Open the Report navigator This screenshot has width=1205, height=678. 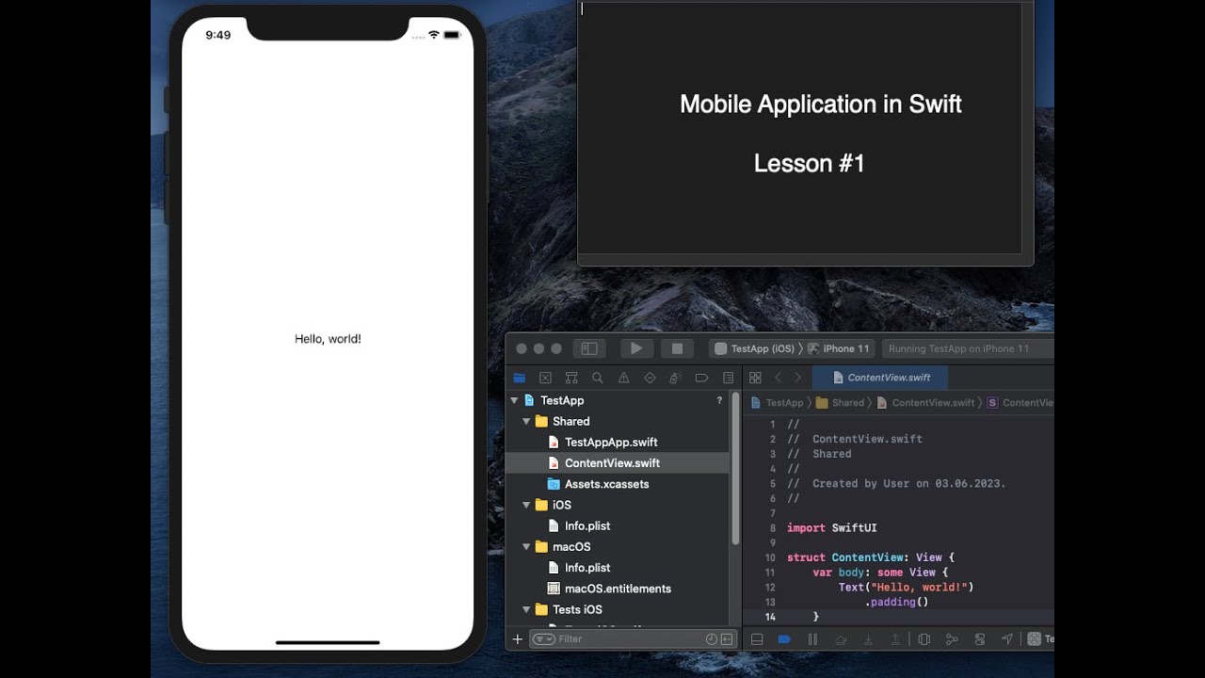pyautogui.click(x=728, y=378)
